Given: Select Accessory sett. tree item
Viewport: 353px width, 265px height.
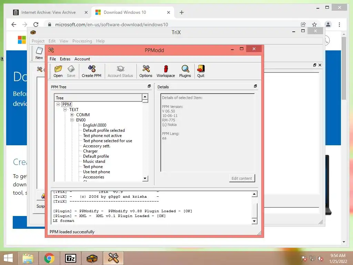Looking at the screenshot, I should pyautogui.click(x=97, y=146).
